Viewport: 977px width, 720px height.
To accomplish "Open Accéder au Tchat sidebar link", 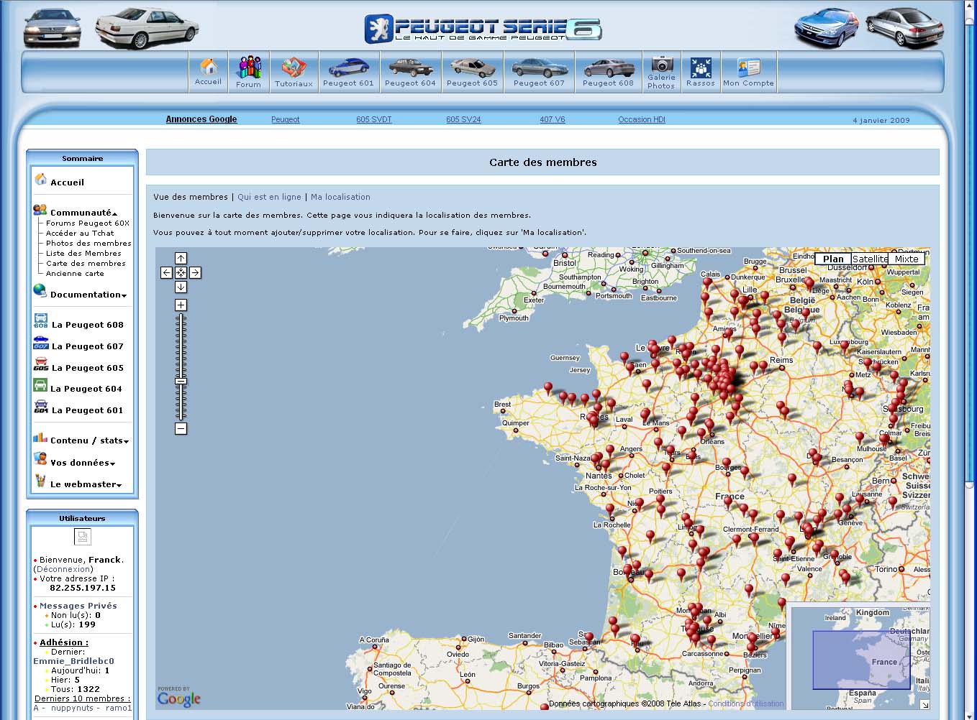I will coord(80,234).
